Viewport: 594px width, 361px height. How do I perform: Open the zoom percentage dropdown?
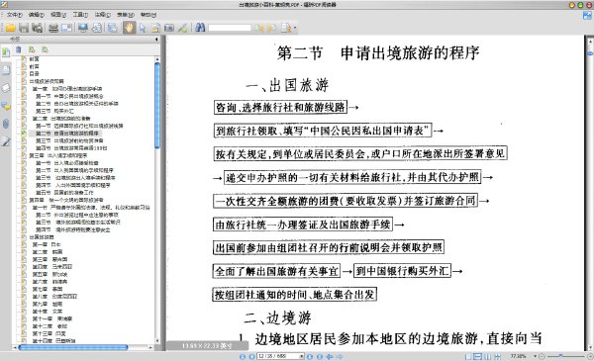(535, 356)
